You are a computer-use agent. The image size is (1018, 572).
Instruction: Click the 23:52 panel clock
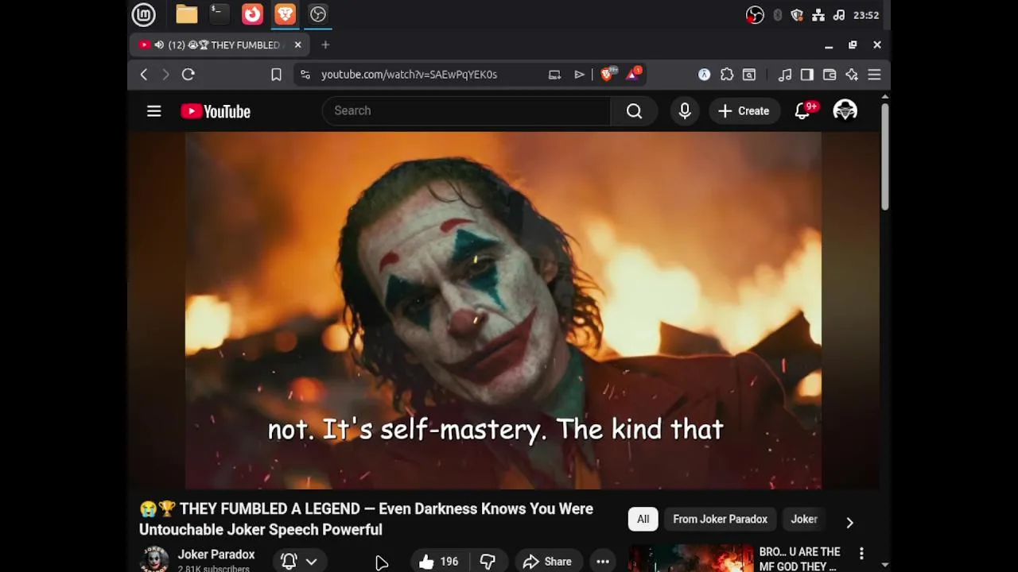coord(866,15)
